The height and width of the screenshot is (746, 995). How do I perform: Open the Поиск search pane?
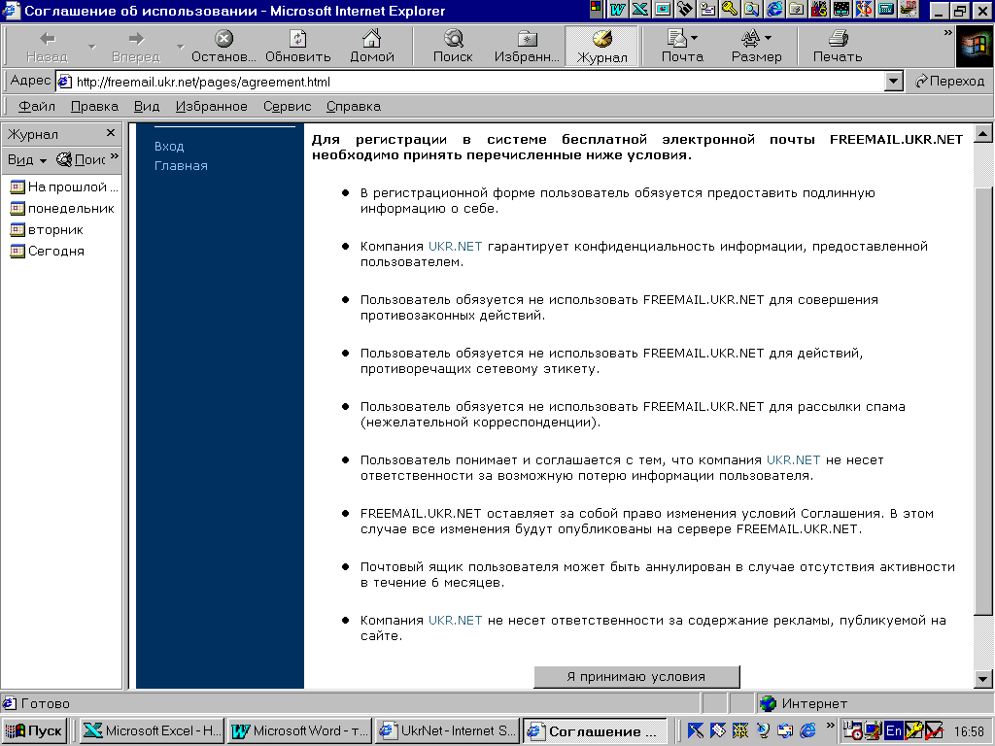453,47
